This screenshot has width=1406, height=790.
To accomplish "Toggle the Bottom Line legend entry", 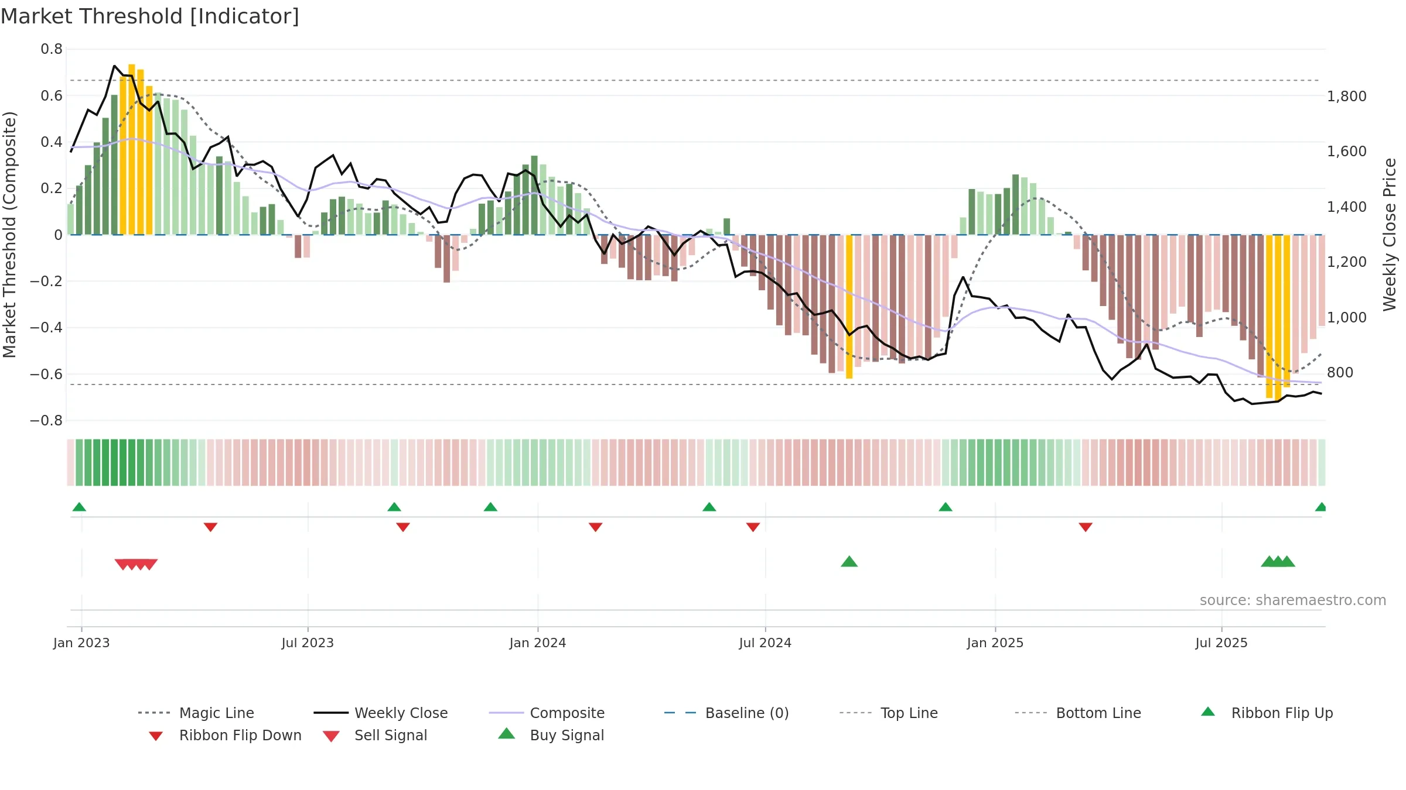I will tap(1078, 713).
